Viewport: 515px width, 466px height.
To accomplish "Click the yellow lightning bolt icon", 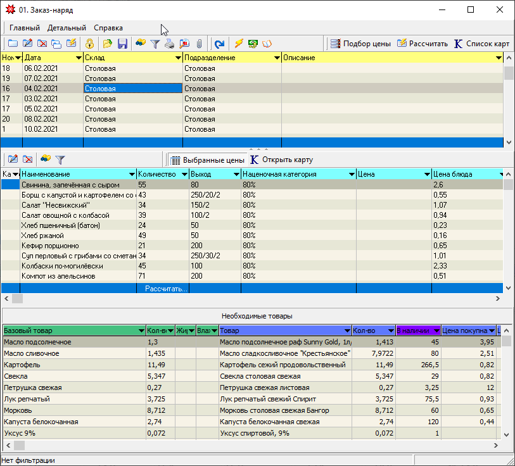I will [238, 44].
